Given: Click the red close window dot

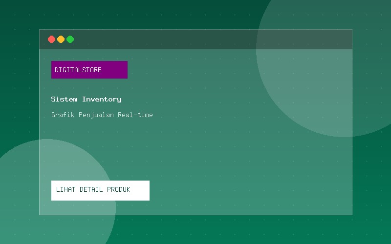Looking at the screenshot, I should (52, 40).
